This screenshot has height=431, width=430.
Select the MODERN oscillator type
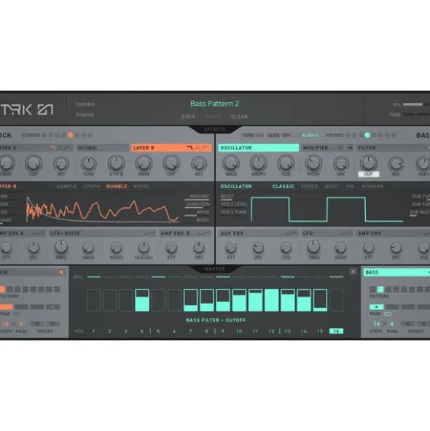[x=372, y=187]
